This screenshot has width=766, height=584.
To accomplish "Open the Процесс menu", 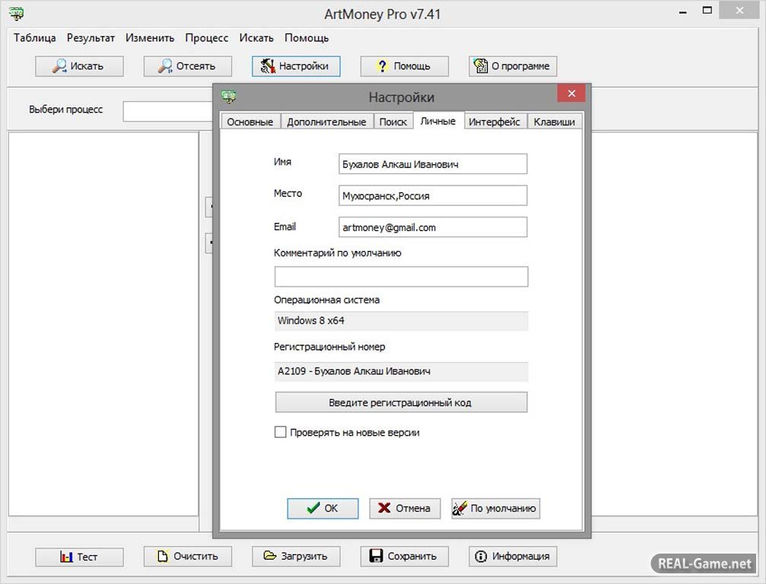I will point(206,38).
